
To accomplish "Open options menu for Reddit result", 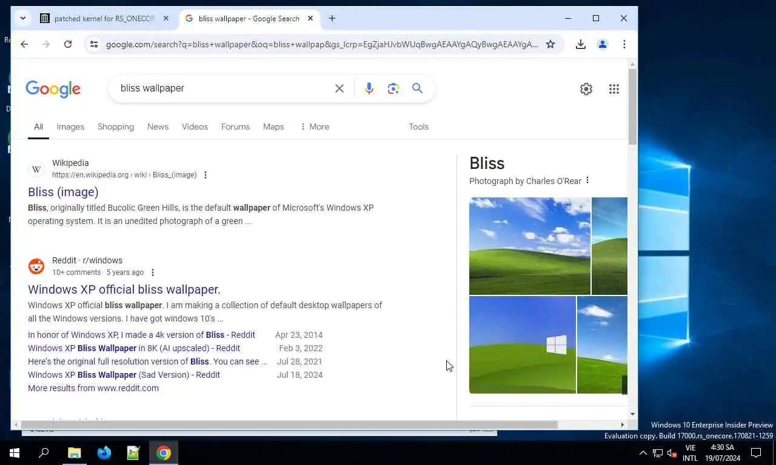I will click(153, 272).
